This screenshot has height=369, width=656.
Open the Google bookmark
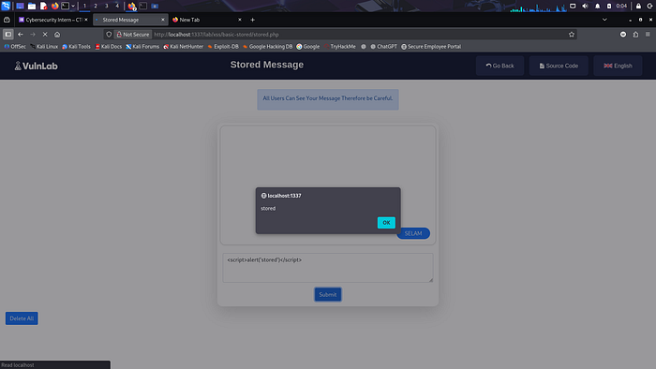pyautogui.click(x=308, y=47)
